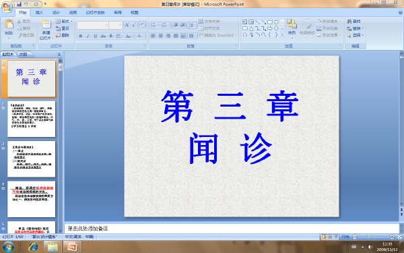Open the 替换 replace button

coord(356,28)
